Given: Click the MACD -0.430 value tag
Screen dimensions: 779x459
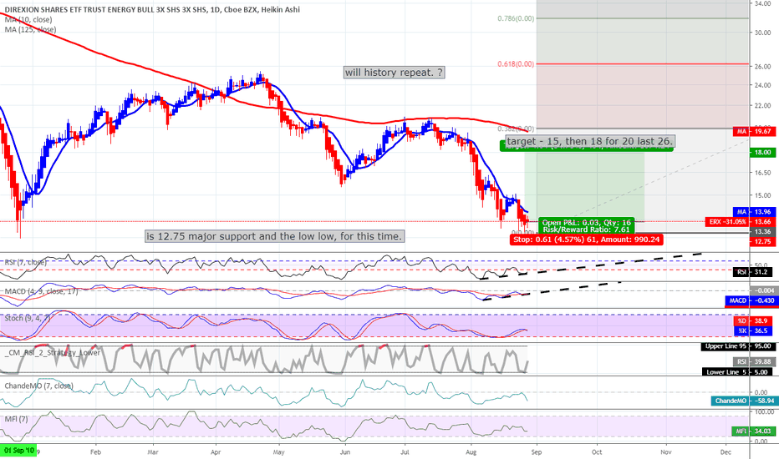Looking at the screenshot, I should click(750, 300).
